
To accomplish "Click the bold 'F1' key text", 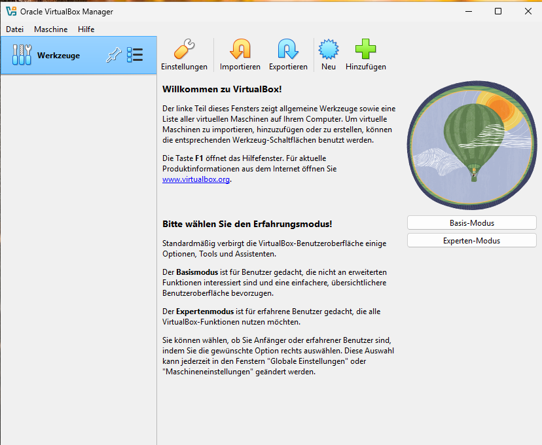I will (x=199, y=158).
